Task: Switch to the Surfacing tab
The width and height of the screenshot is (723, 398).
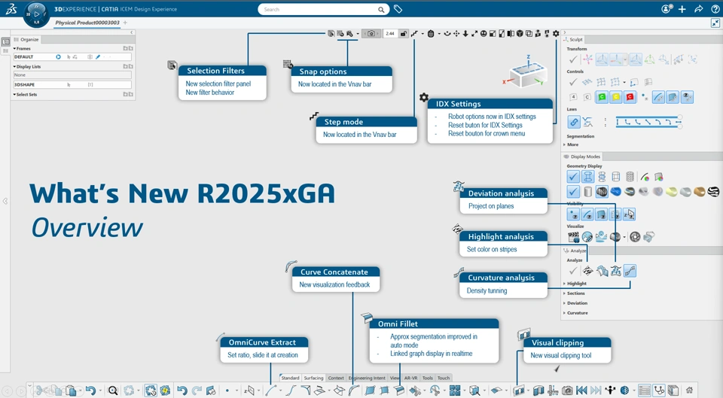Action: pyautogui.click(x=313, y=378)
